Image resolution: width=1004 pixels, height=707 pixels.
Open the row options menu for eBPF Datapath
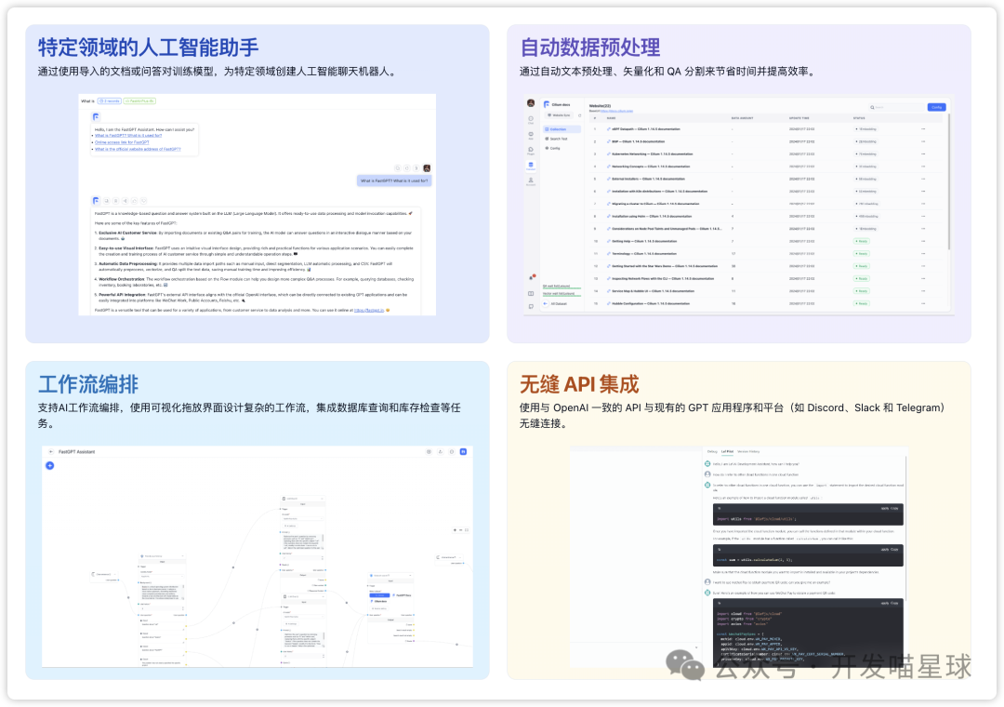pos(923,128)
